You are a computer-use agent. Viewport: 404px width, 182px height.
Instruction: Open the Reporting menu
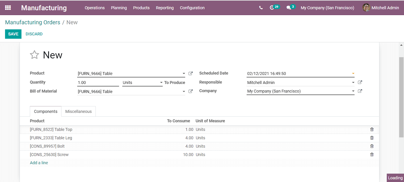point(165,8)
